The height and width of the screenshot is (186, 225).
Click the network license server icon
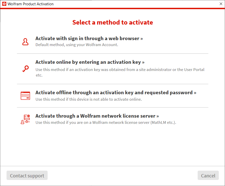coord(25,119)
